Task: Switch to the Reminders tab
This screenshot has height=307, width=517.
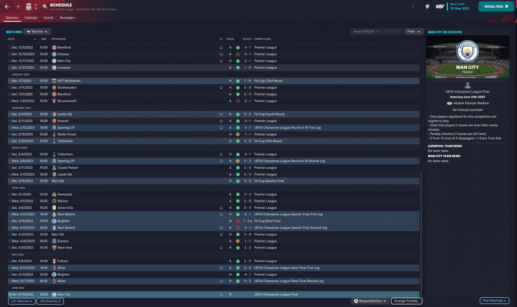Action: [x=67, y=18]
